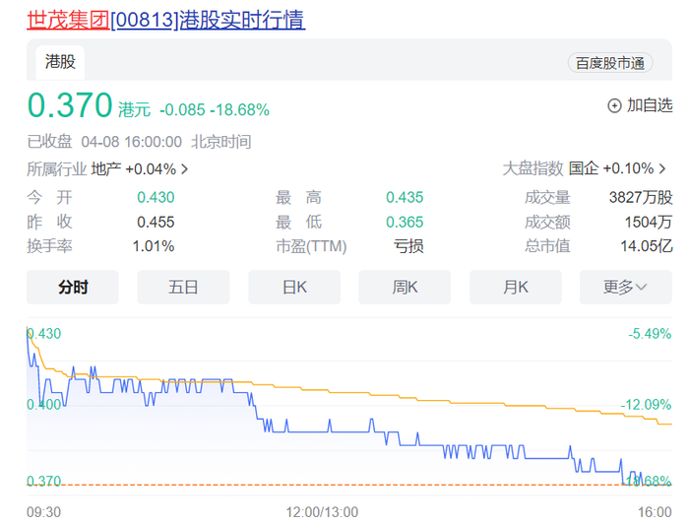Click the 今开 value 0.430
Viewport: 689px width, 524px height.
156,197
